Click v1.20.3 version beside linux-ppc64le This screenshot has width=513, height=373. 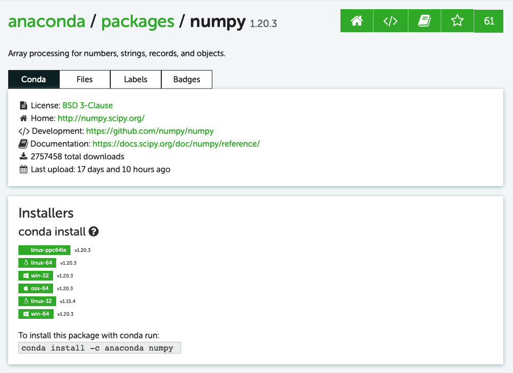[x=83, y=250]
